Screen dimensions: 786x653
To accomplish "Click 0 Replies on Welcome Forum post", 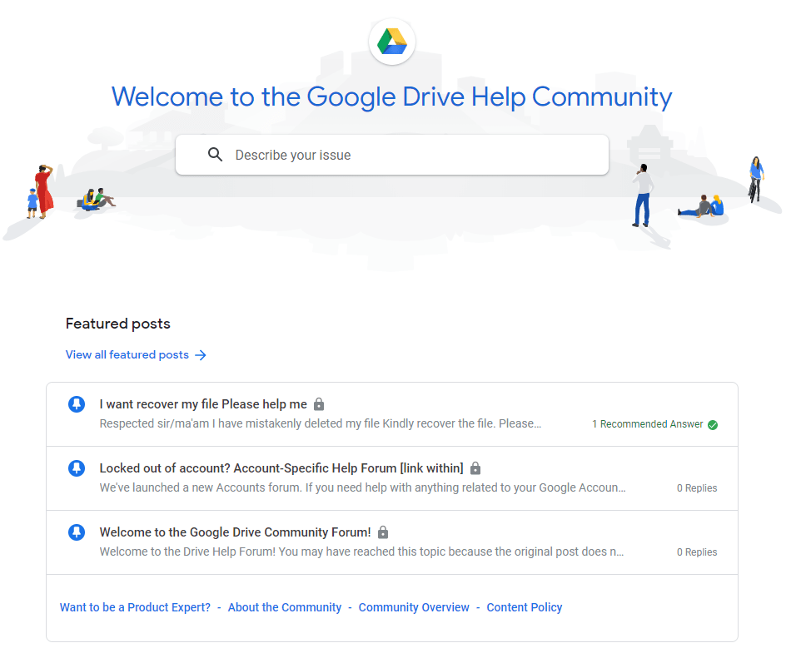I will click(x=697, y=552).
